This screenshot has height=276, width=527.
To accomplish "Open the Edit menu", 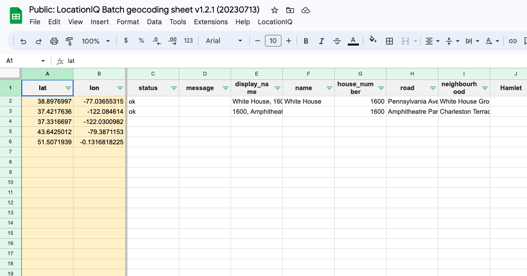I will pyautogui.click(x=54, y=22).
